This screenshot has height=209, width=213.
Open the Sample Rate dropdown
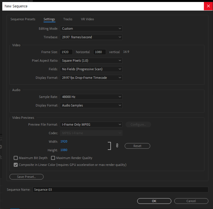(91, 97)
